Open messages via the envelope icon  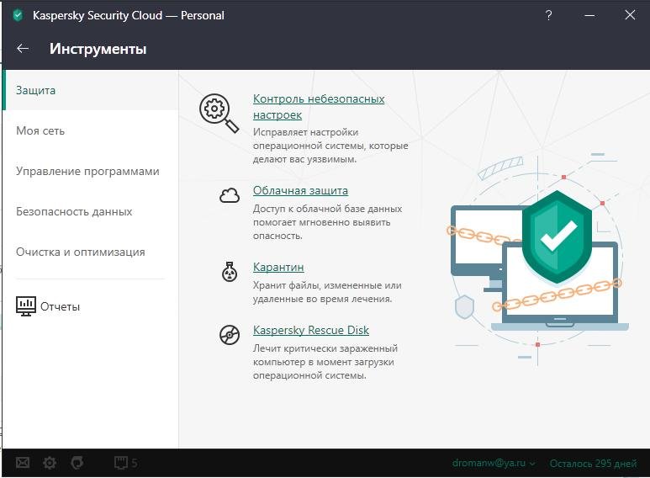pos(23,462)
